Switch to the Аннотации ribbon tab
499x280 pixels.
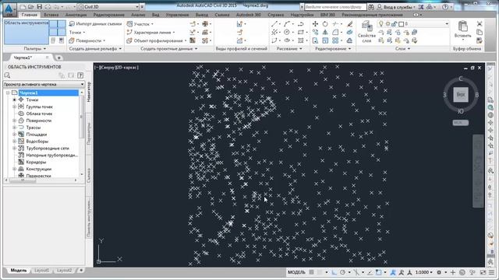[x=76, y=15]
